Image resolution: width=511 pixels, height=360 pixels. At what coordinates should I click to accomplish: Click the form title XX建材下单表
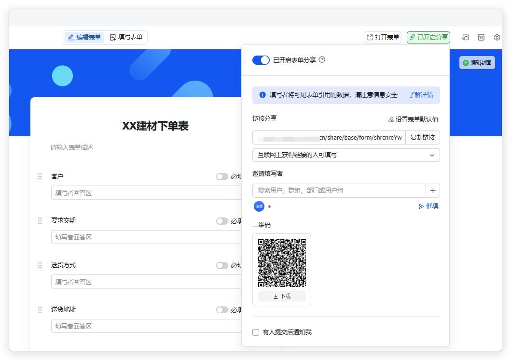[155, 126]
